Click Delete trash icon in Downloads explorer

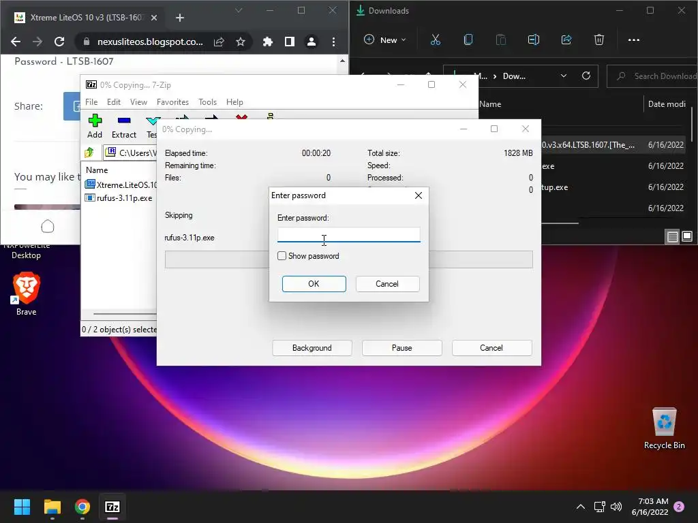[599, 40]
